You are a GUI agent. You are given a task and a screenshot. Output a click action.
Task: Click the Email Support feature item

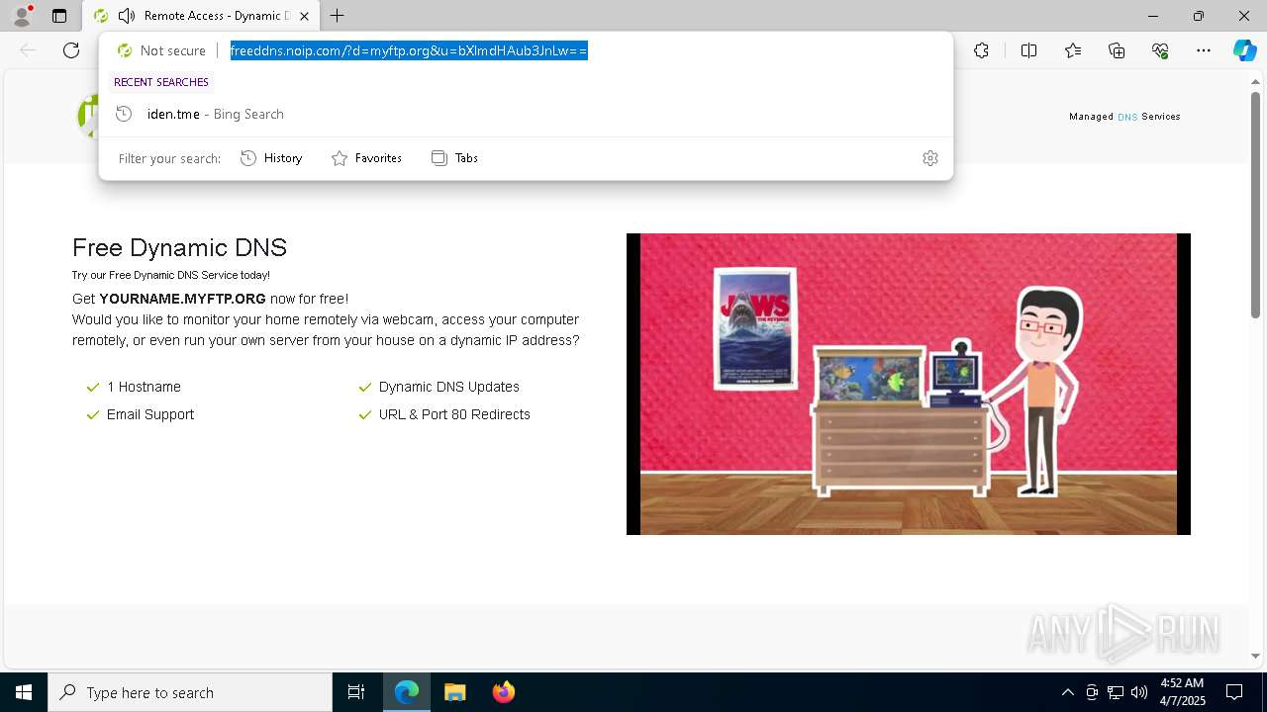[x=140, y=414]
